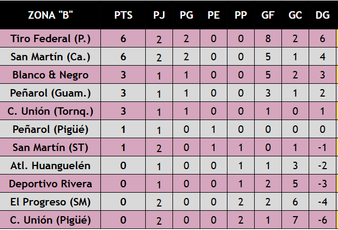Click the DG column header
Screen dimensions: 338x230
tap(323, 15)
